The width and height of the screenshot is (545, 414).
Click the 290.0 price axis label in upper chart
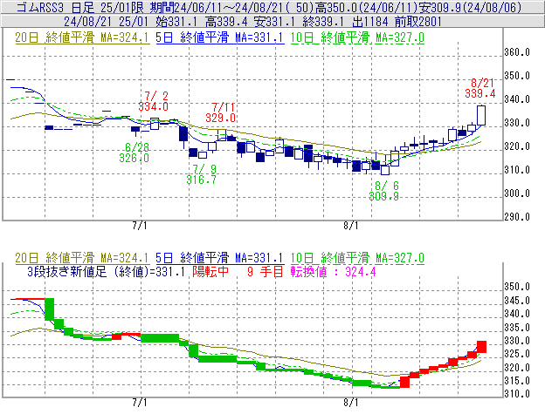tap(517, 217)
